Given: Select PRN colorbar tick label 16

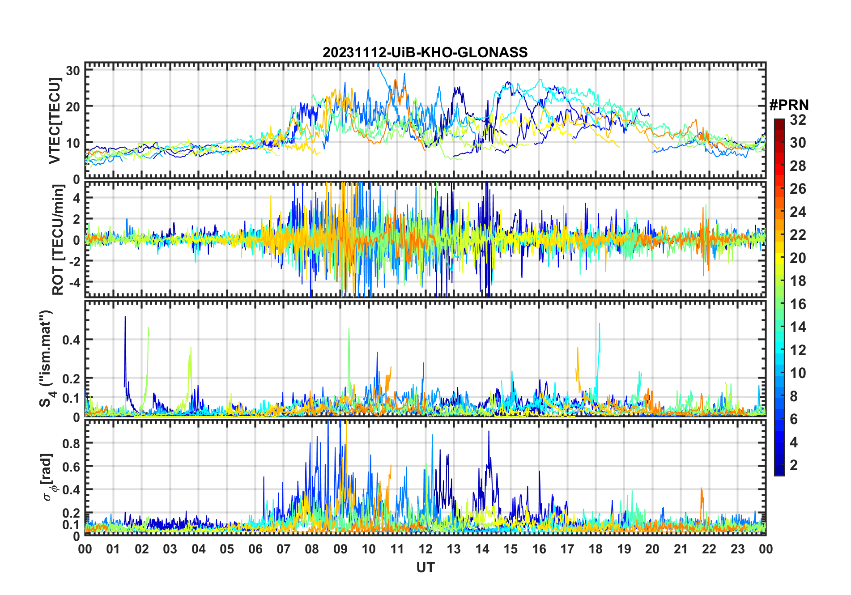Looking at the screenshot, I should click(x=798, y=304).
